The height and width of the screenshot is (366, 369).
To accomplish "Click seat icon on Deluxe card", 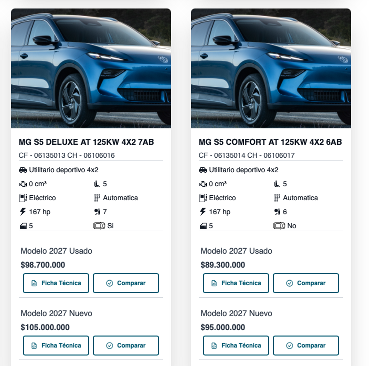I will coord(97,184).
